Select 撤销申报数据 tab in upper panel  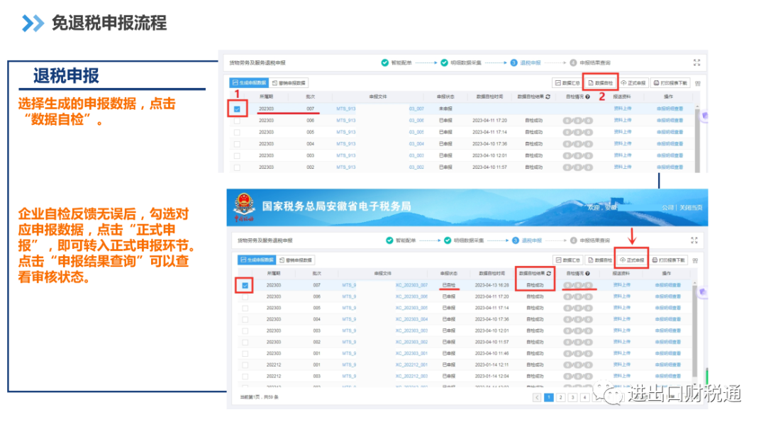click(x=289, y=83)
